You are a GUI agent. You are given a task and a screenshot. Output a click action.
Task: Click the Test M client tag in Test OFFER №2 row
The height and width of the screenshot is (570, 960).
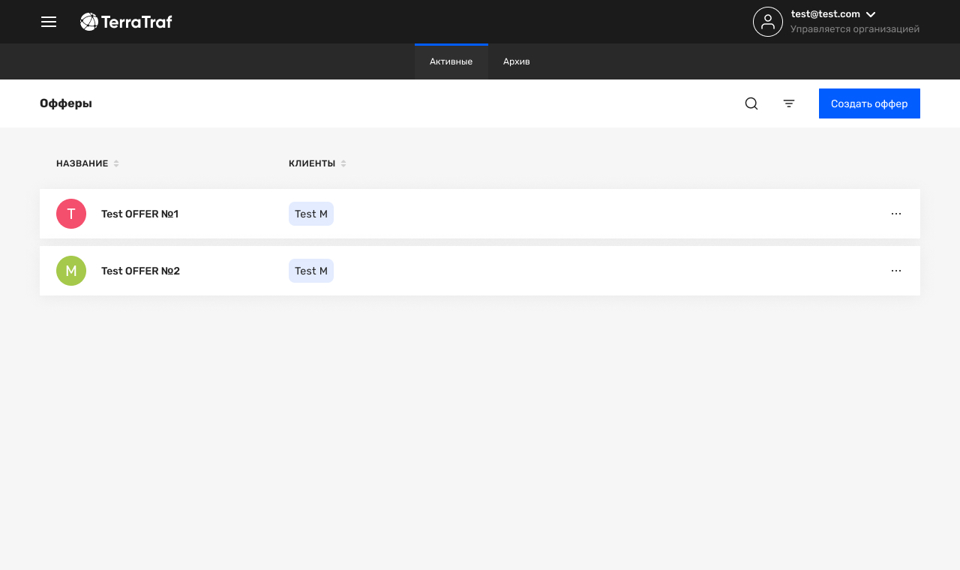point(311,271)
